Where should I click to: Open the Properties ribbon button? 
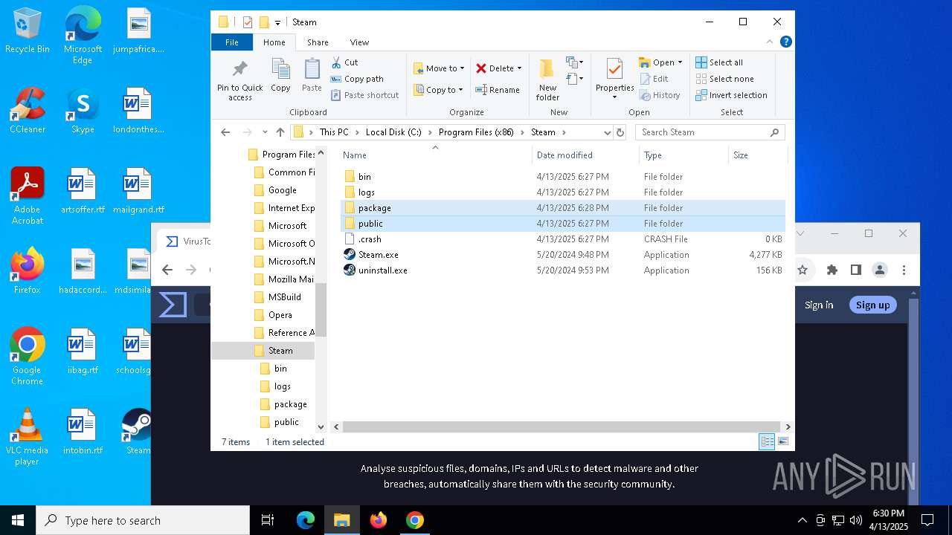[x=614, y=79]
